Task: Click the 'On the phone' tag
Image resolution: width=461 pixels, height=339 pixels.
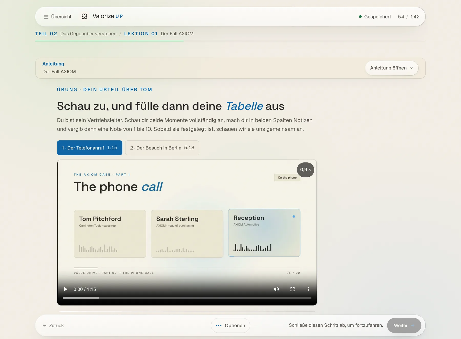Action: click(287, 177)
